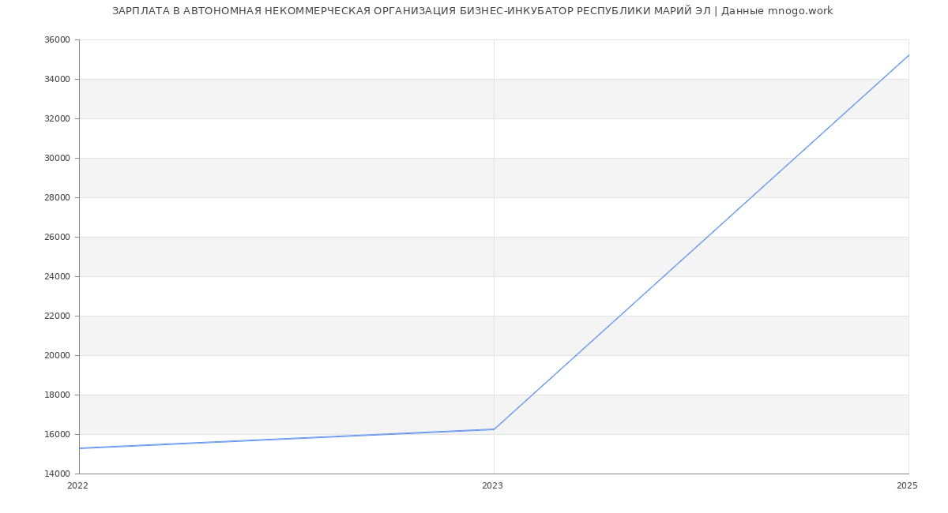Select the 26000 y-axis label
Screen dimensions: 948x513
coord(57,238)
